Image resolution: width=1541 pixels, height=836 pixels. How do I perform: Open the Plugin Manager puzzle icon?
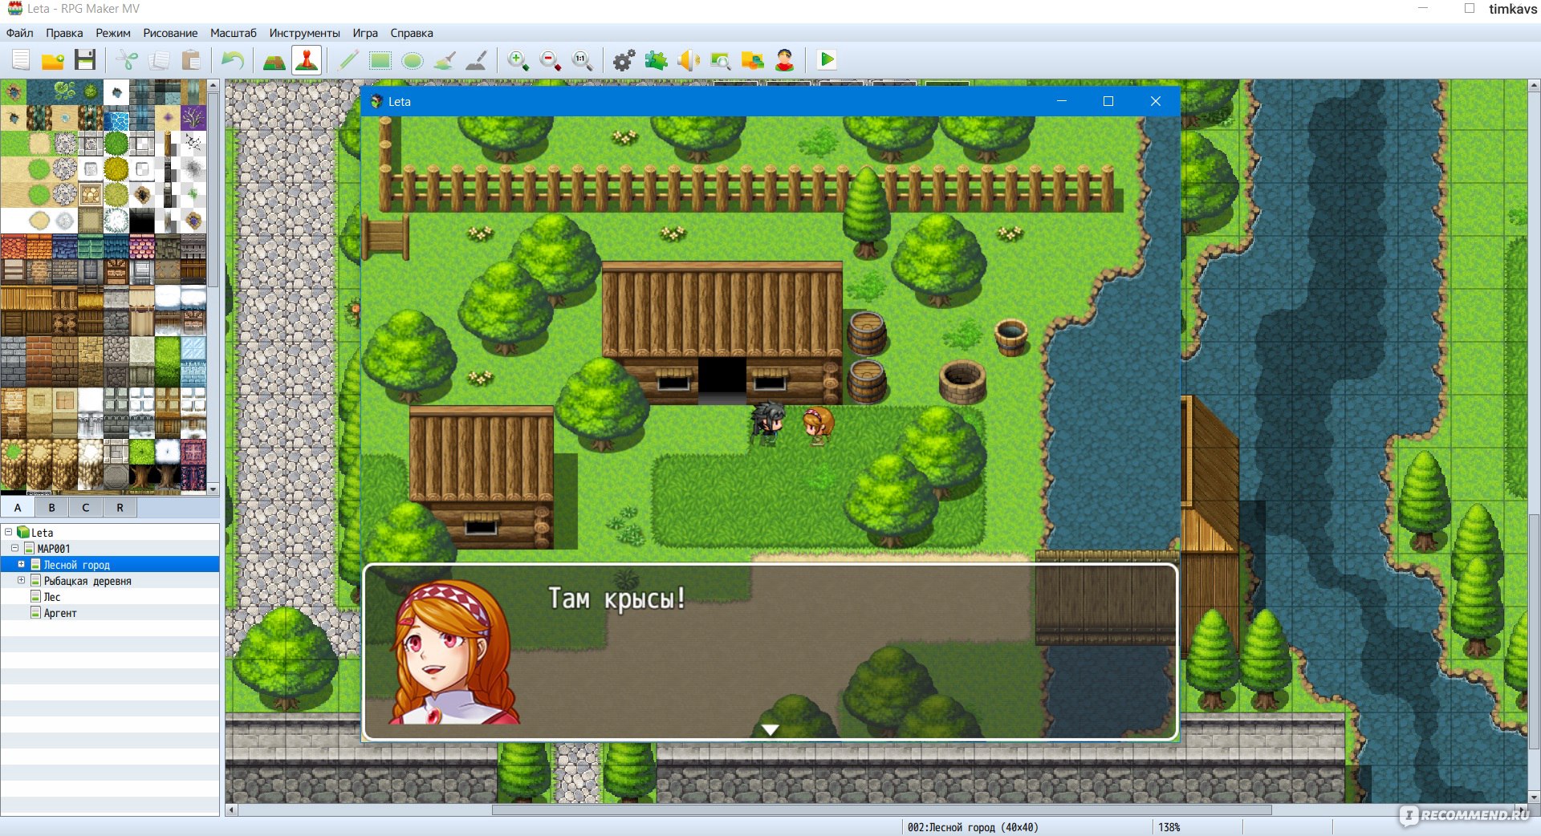[657, 60]
